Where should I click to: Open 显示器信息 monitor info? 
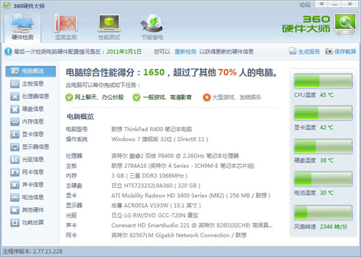pyautogui.click(x=30, y=147)
